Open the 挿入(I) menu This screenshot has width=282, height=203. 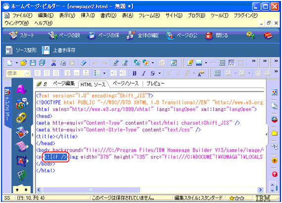point(88,16)
